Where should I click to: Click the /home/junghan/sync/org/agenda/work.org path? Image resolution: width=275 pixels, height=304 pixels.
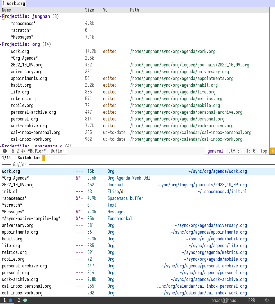[x=173, y=52]
